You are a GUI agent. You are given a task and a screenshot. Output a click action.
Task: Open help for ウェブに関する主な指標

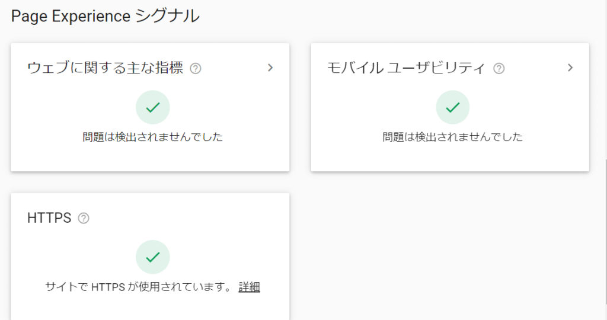click(x=196, y=69)
